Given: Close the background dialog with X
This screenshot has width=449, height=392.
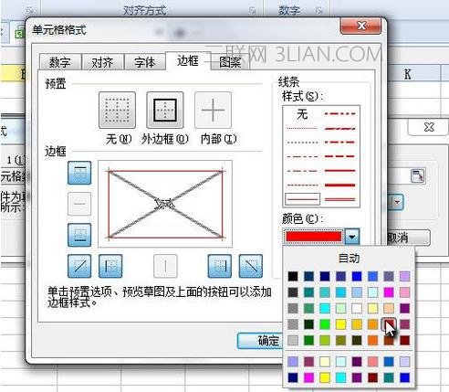Looking at the screenshot, I should pyautogui.click(x=429, y=127).
